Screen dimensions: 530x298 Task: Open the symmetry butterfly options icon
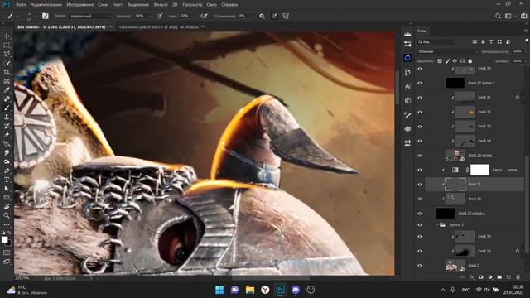click(286, 16)
